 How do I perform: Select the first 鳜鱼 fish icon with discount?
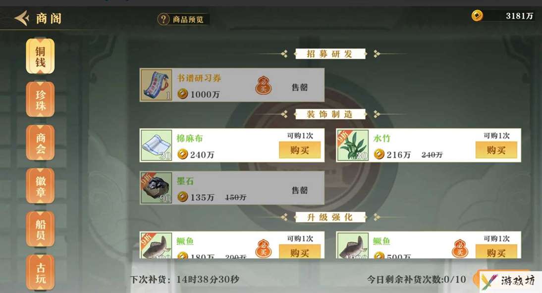(x=157, y=245)
